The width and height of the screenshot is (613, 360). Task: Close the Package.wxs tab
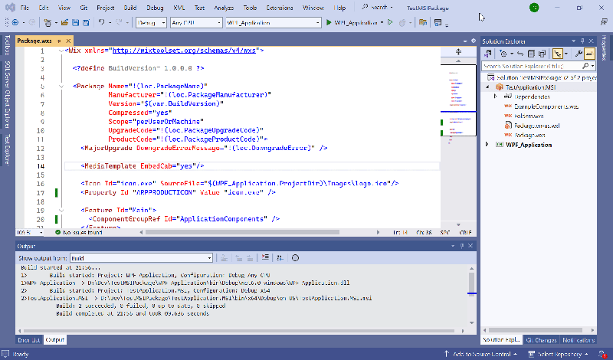coord(68,41)
